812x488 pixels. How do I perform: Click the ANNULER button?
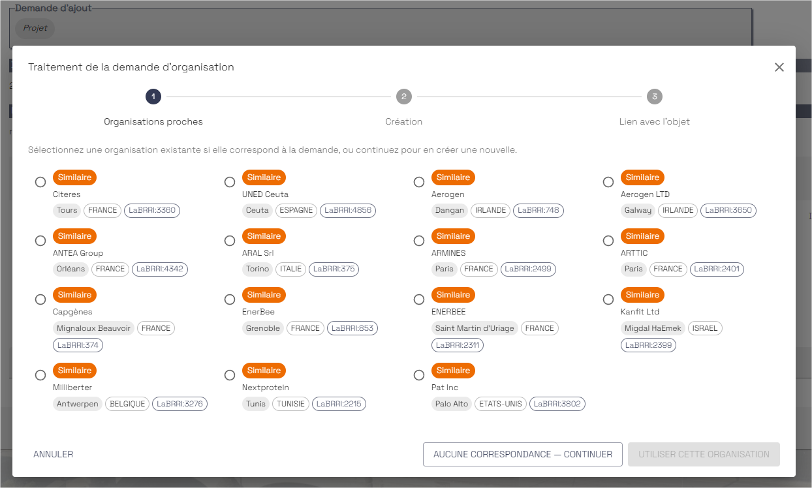click(54, 454)
